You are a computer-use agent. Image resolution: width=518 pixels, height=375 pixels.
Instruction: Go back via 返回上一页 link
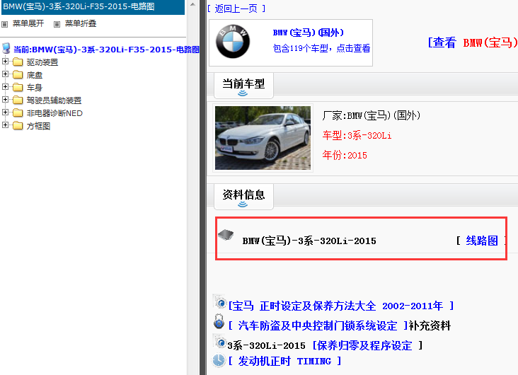coord(236,8)
